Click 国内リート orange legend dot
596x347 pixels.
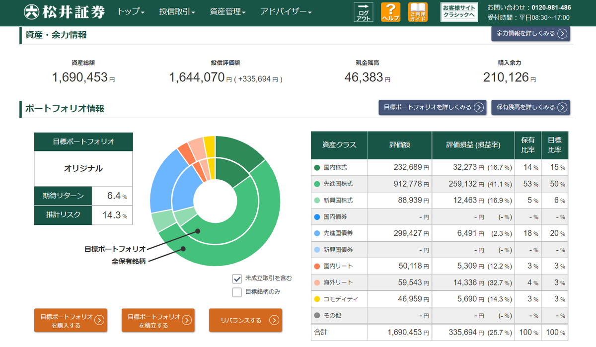[x=317, y=266]
